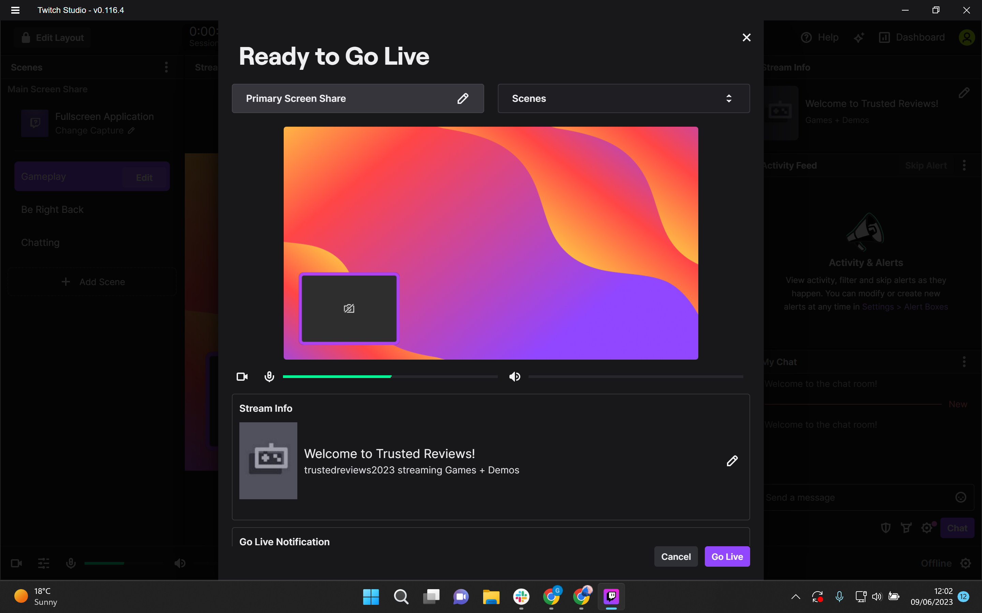This screenshot has height=613, width=982.
Task: Click the Change Capture link
Action: click(94, 130)
